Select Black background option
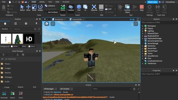 click(23, 46)
